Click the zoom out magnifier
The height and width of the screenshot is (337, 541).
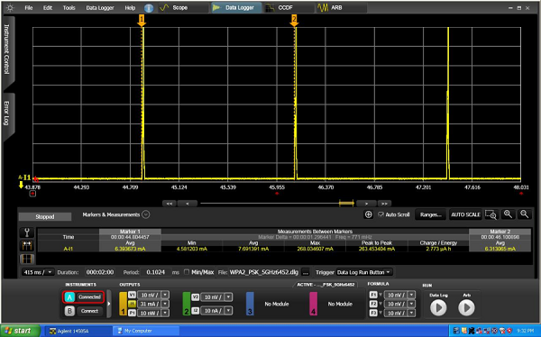(x=525, y=214)
